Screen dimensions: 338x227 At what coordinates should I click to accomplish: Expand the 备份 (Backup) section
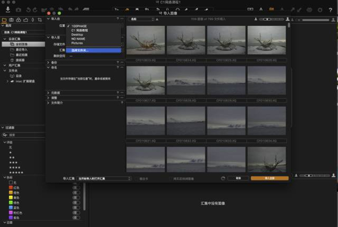tap(55, 62)
